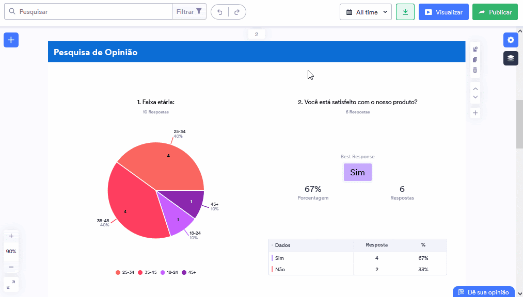This screenshot has width=523, height=297.
Task: Toggle the 25-34 legend item
Action: [125, 272]
